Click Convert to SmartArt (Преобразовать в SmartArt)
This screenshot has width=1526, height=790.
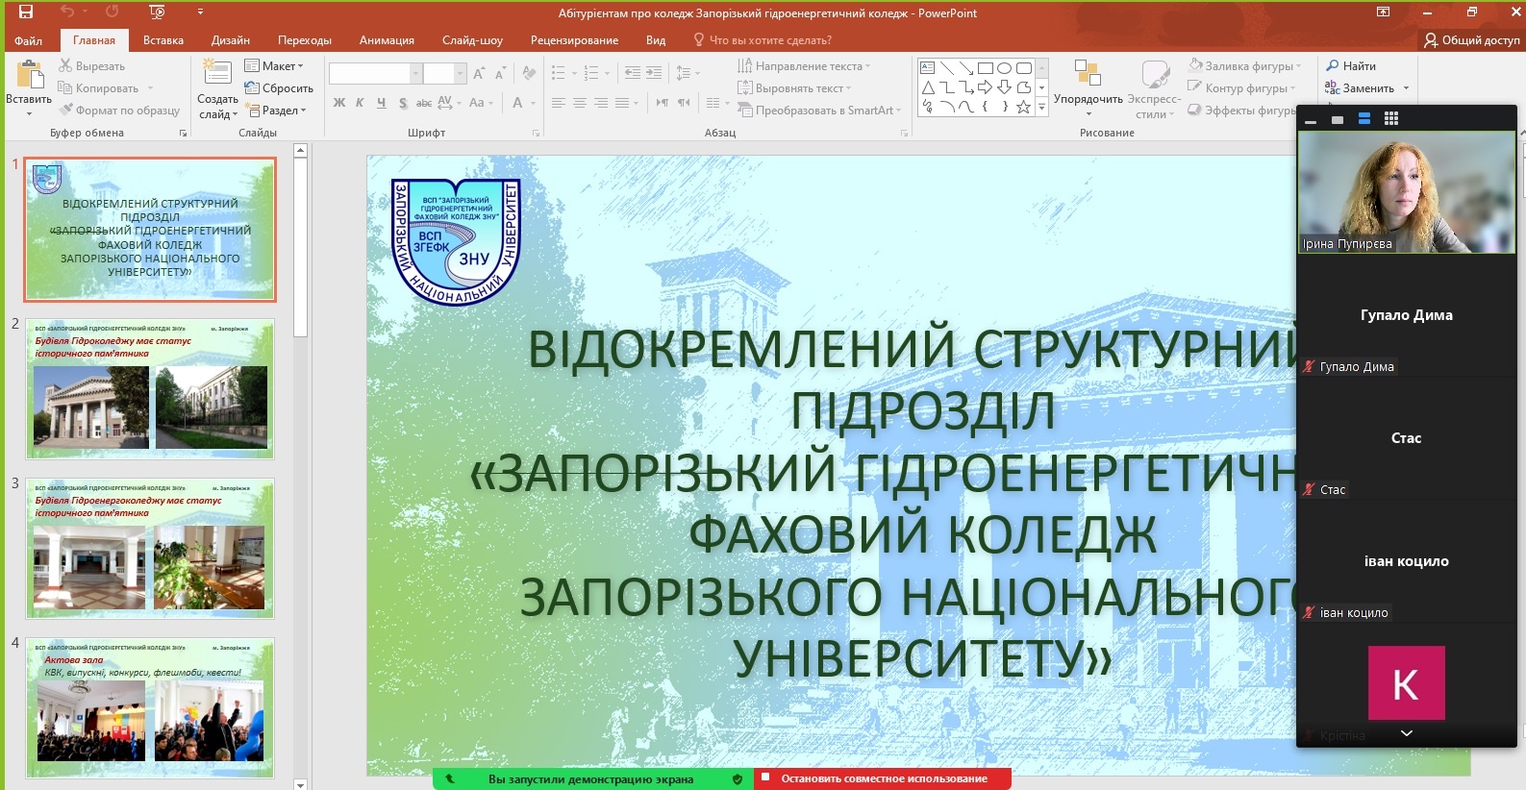820,111
